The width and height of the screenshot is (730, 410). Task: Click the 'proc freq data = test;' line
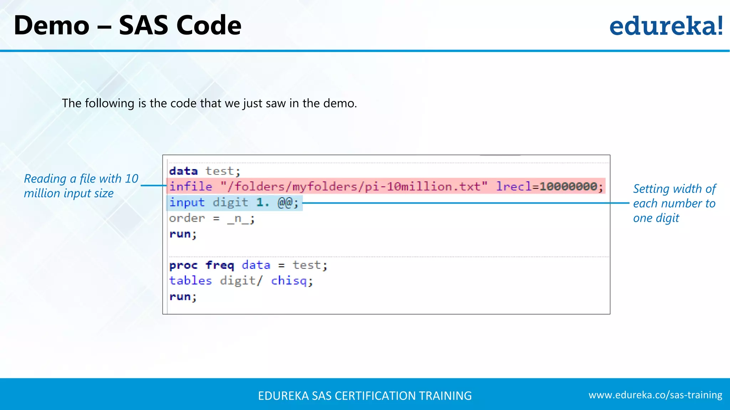coord(248,265)
